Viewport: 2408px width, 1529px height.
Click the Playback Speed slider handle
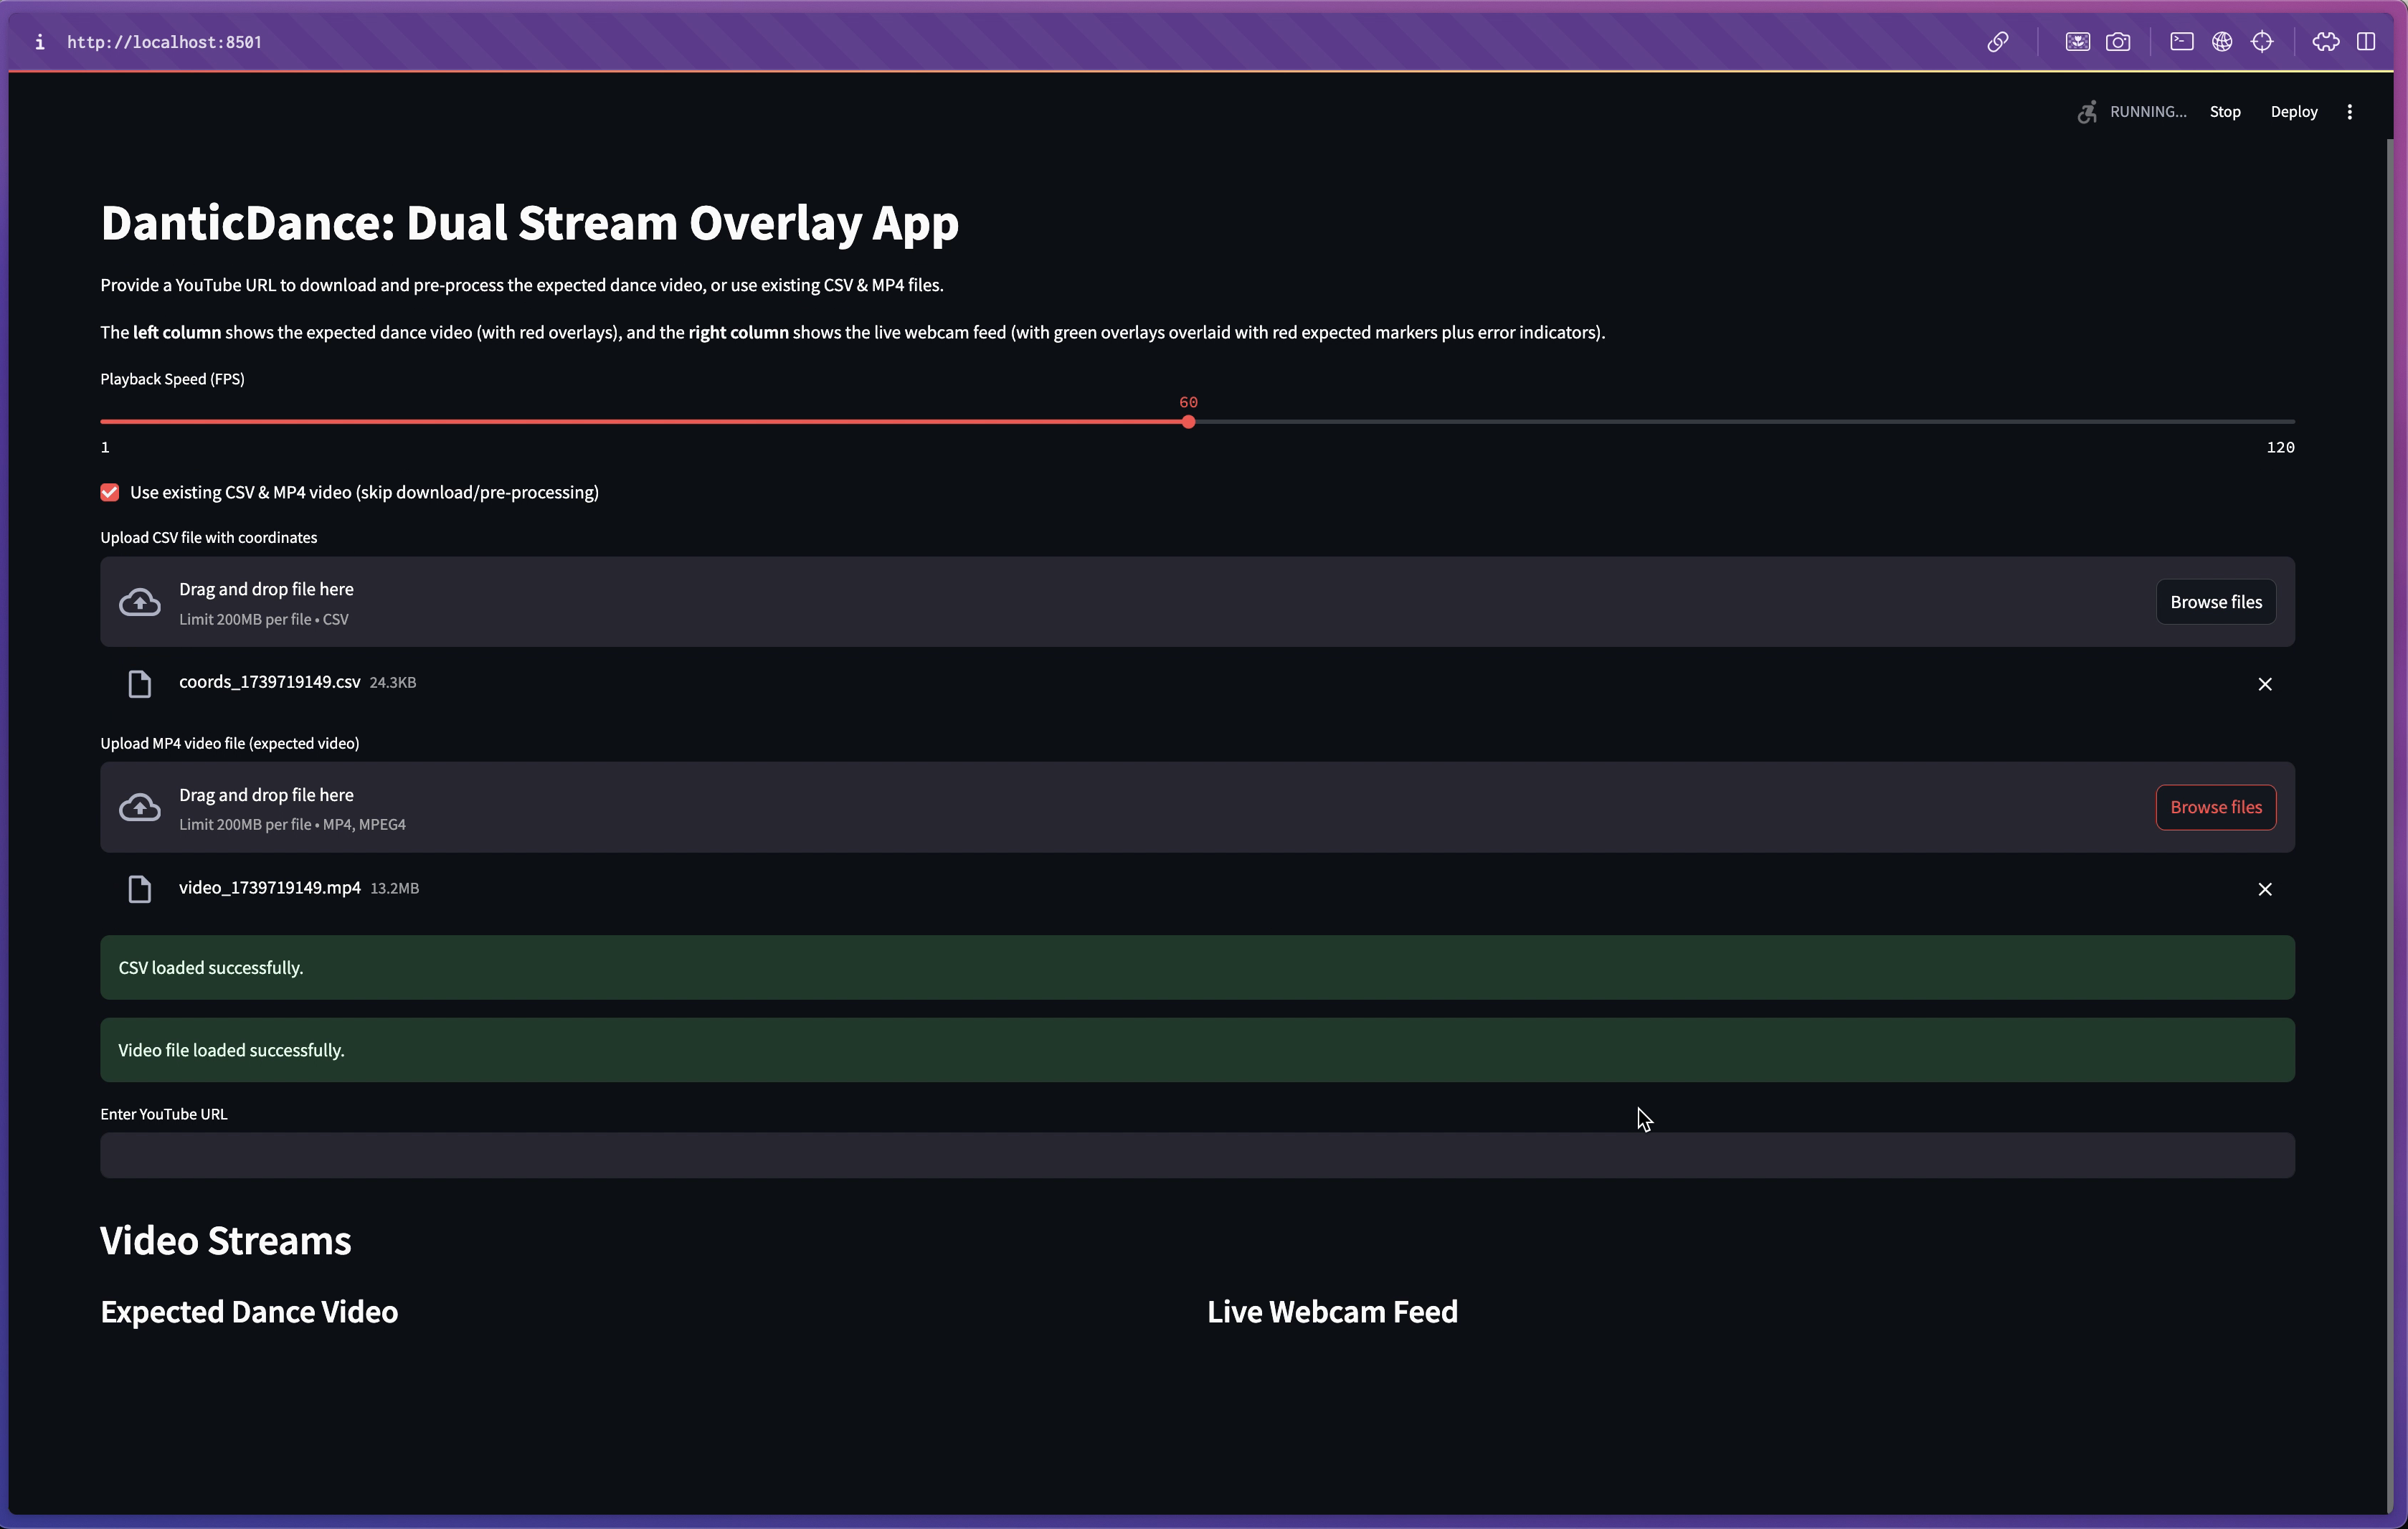[1188, 422]
